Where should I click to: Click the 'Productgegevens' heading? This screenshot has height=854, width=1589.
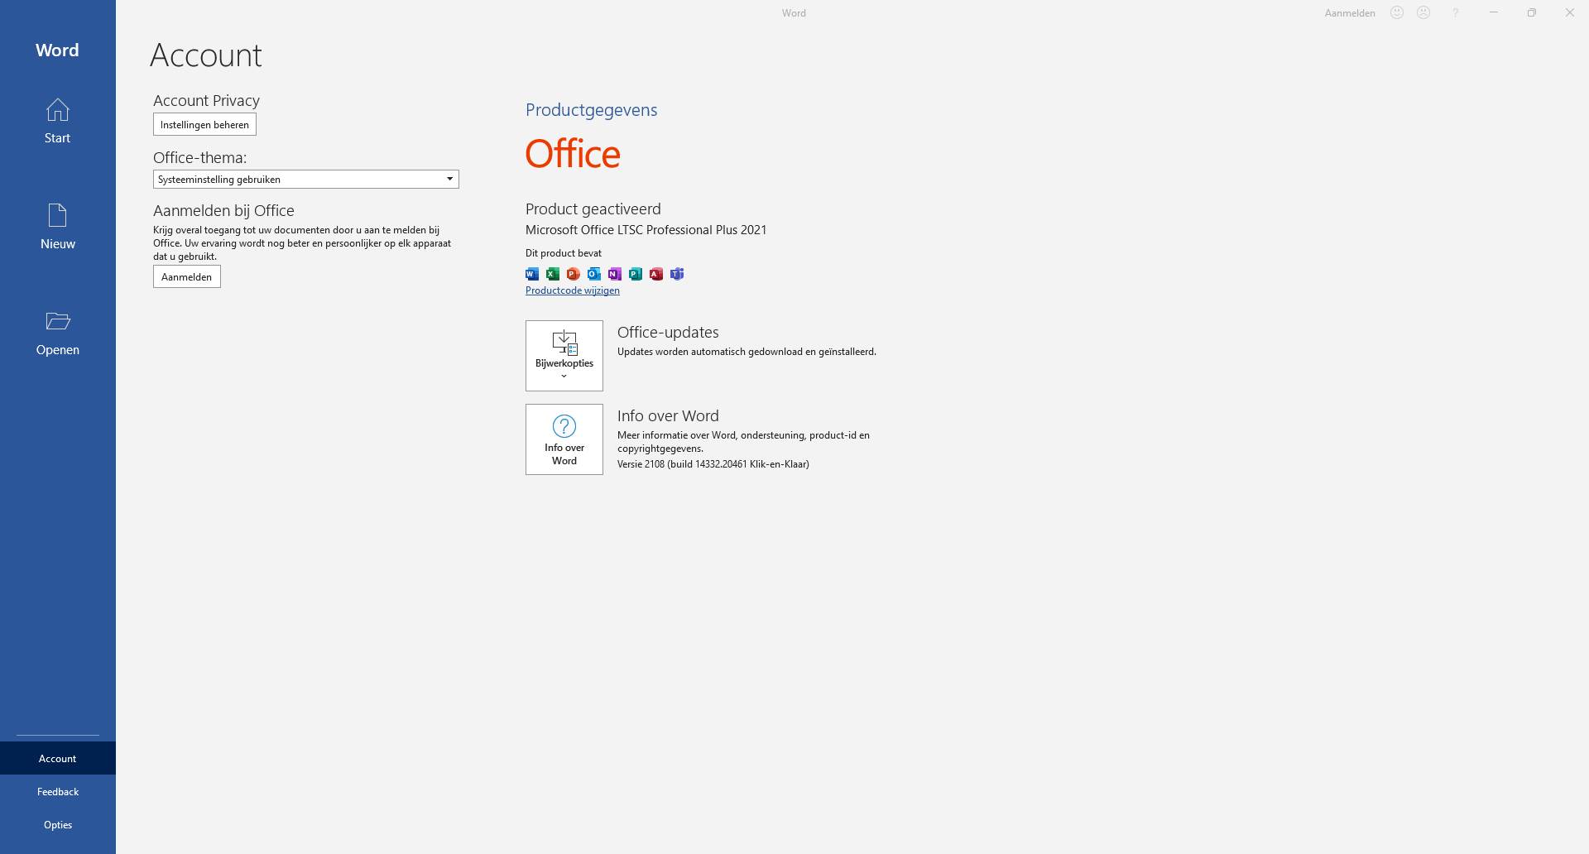[x=592, y=110]
